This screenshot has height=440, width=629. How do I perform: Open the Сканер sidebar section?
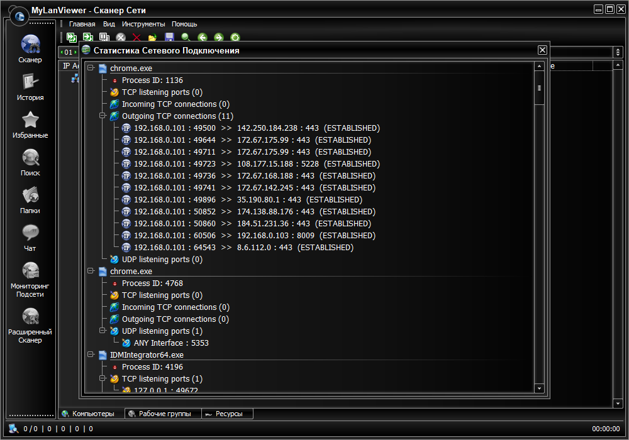pyautogui.click(x=30, y=49)
